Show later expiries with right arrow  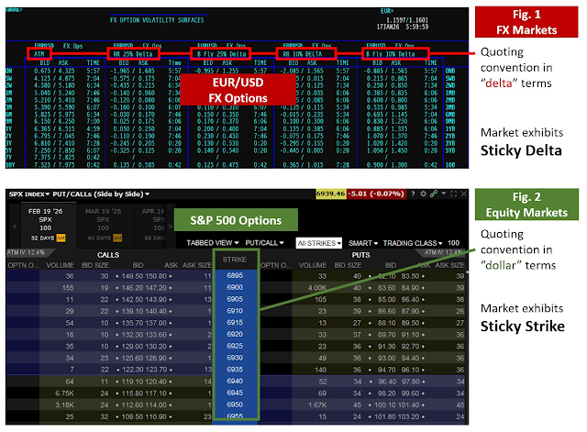coord(171,227)
